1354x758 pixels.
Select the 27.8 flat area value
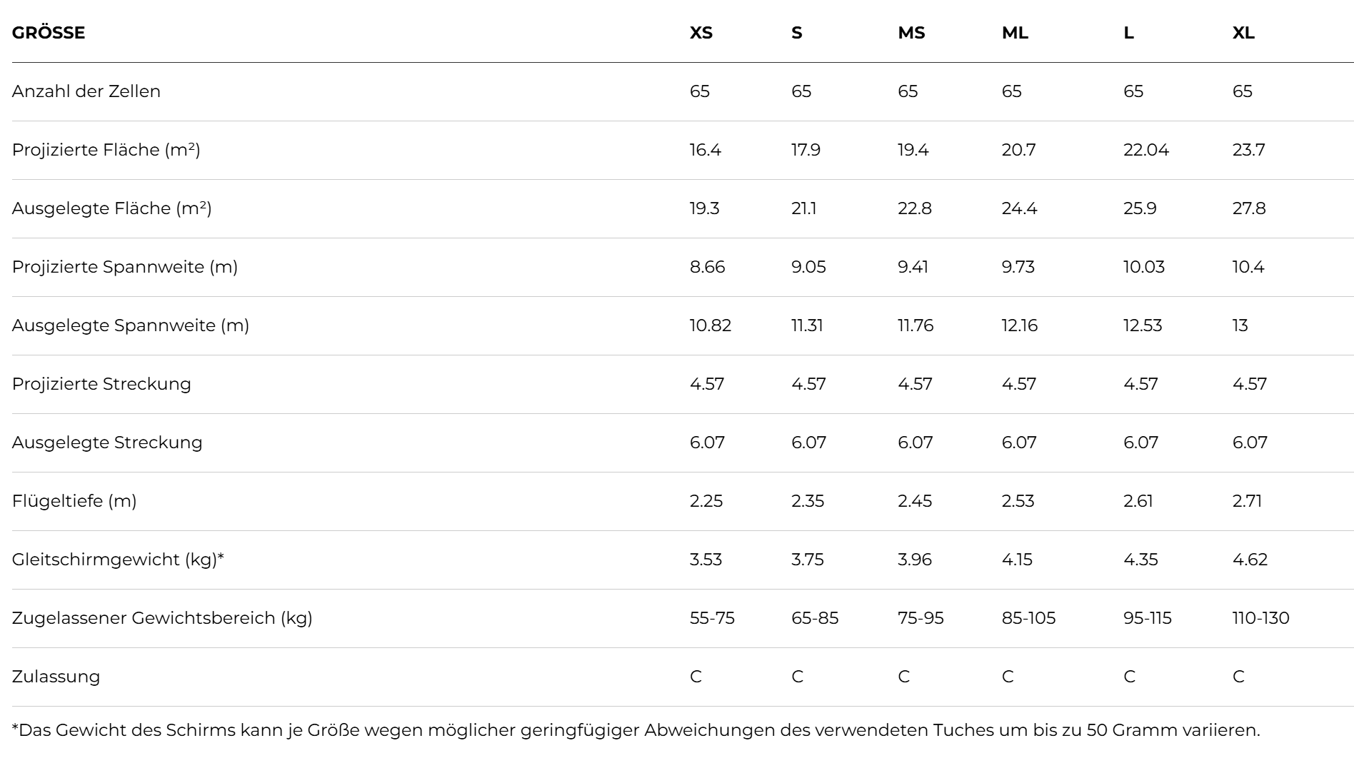(x=1249, y=208)
